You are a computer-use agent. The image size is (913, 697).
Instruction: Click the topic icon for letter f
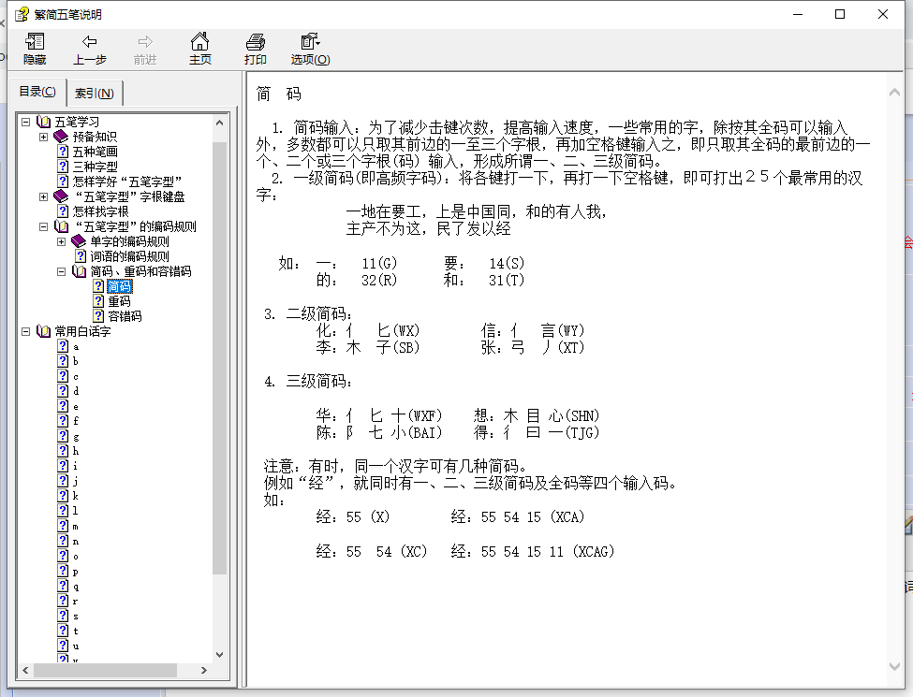[x=64, y=421]
